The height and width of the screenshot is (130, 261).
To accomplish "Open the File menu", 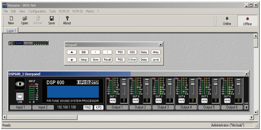I will point(6,11).
